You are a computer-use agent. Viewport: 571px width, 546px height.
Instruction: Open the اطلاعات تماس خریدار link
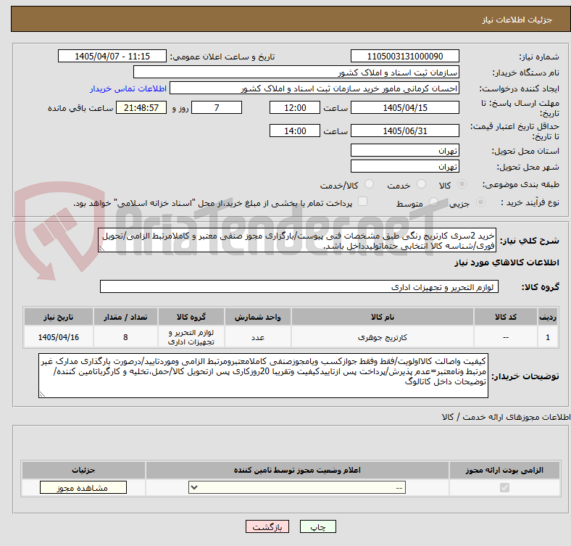click(128, 88)
